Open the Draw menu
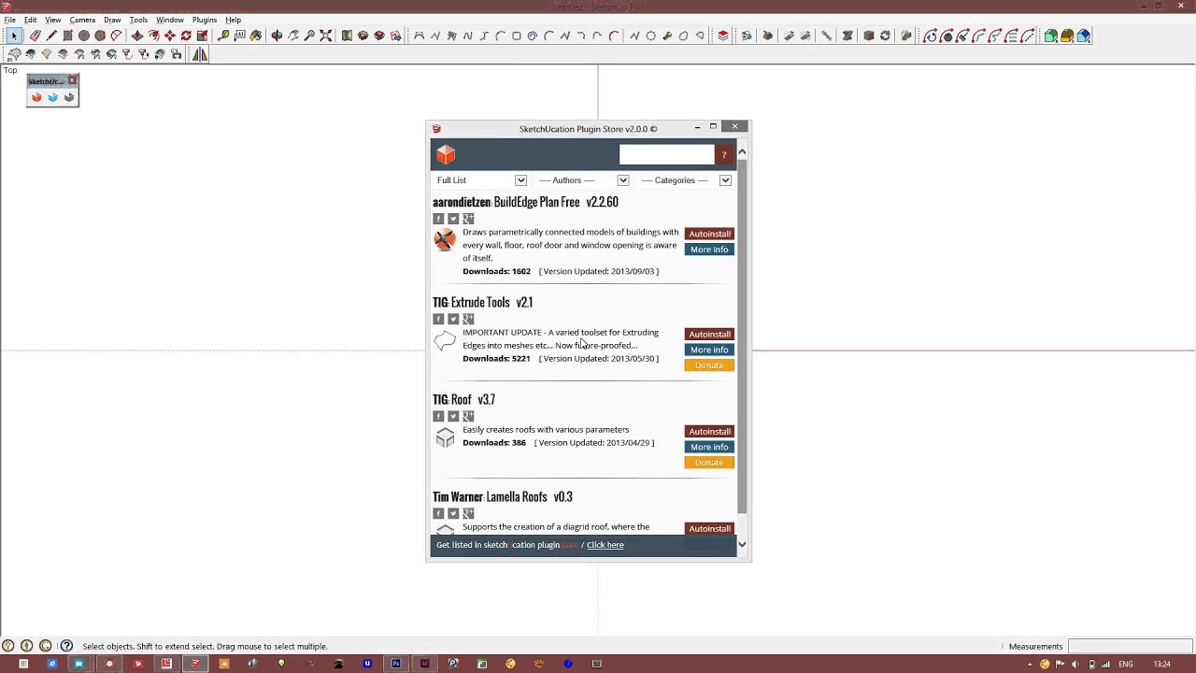The width and height of the screenshot is (1196, 673). point(112,20)
